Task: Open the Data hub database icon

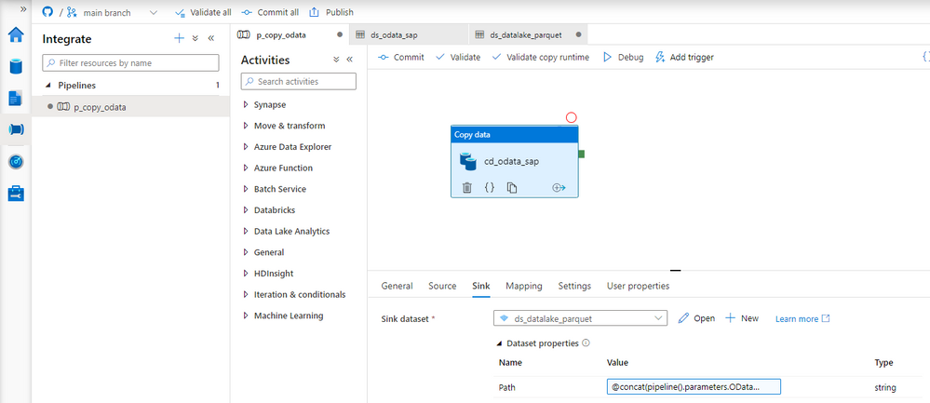Action: (16, 66)
